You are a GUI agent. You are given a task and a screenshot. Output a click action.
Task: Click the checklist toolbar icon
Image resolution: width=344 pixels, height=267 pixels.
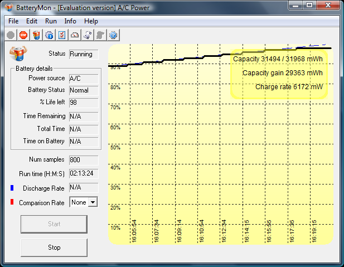[x=62, y=35]
